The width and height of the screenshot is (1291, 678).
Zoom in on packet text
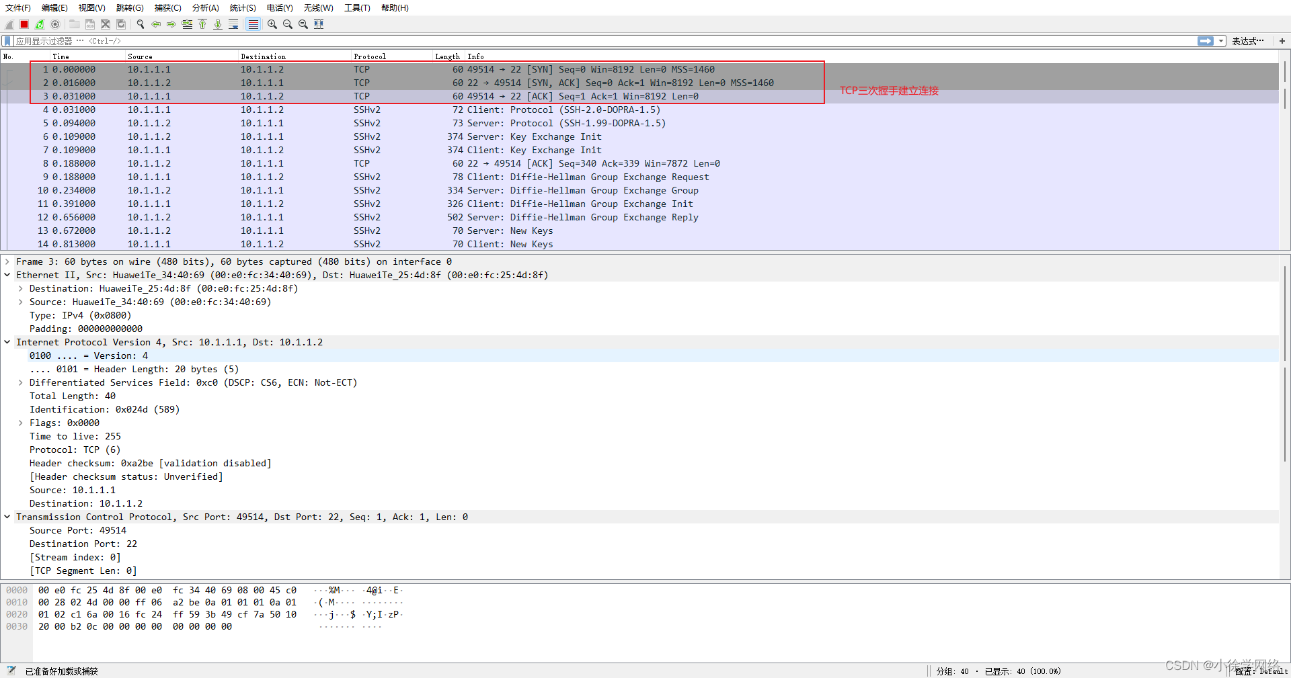coord(272,24)
